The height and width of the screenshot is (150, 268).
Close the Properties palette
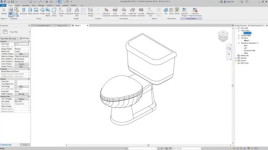[x=29, y=25]
